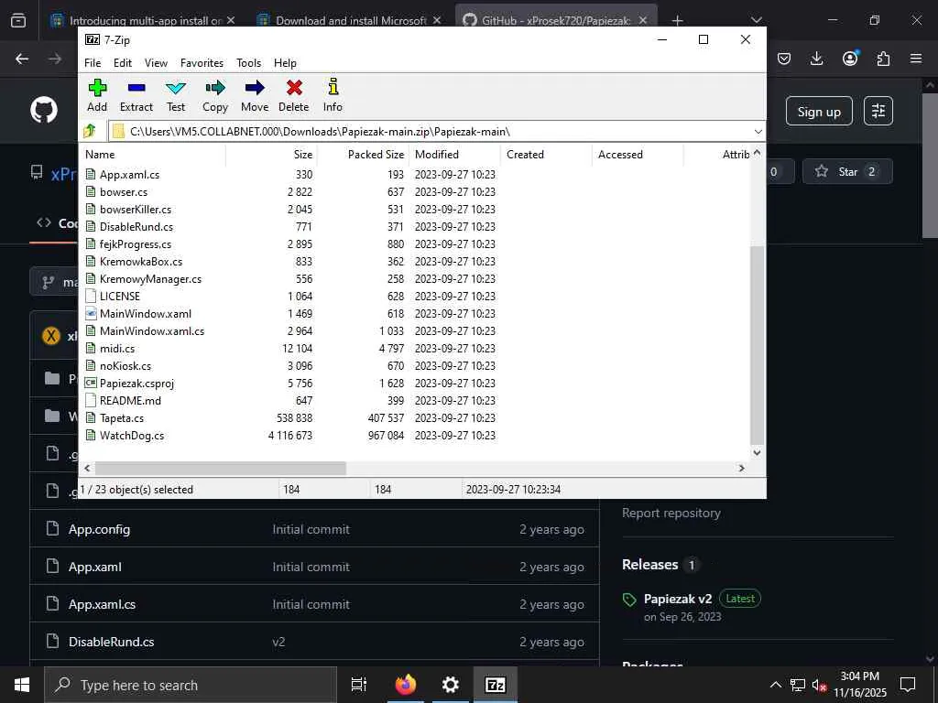
Task: Click the GitHub logo in browser
Action: click(44, 111)
